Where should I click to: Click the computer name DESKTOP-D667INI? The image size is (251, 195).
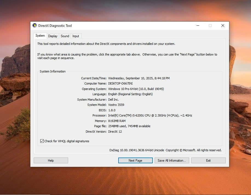point(120,83)
